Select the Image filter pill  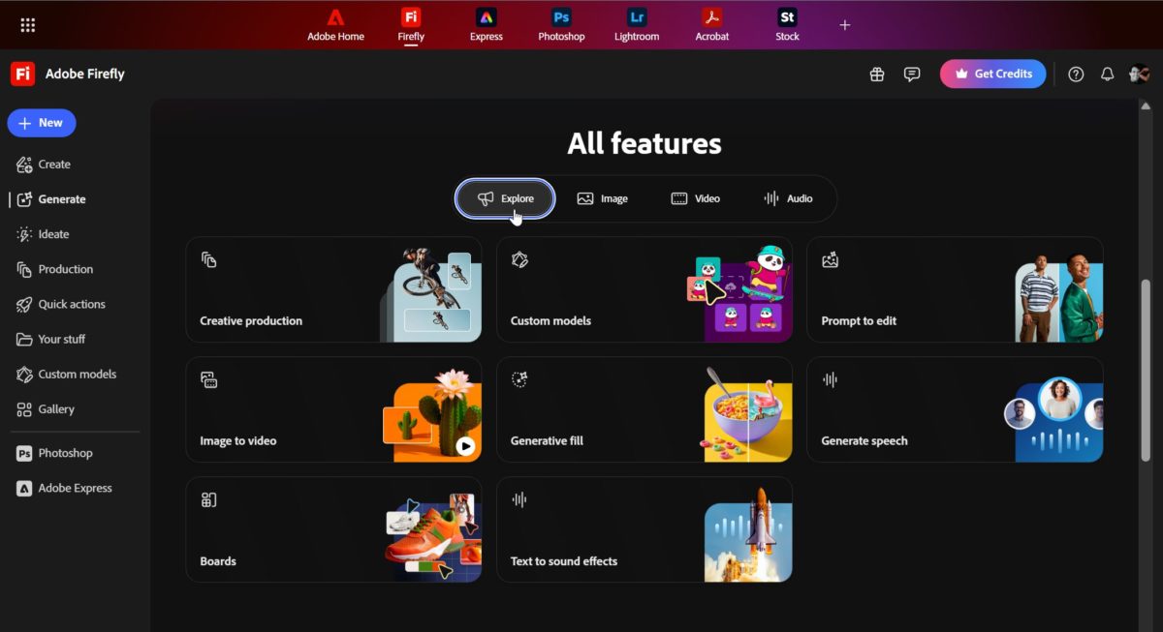coord(603,198)
